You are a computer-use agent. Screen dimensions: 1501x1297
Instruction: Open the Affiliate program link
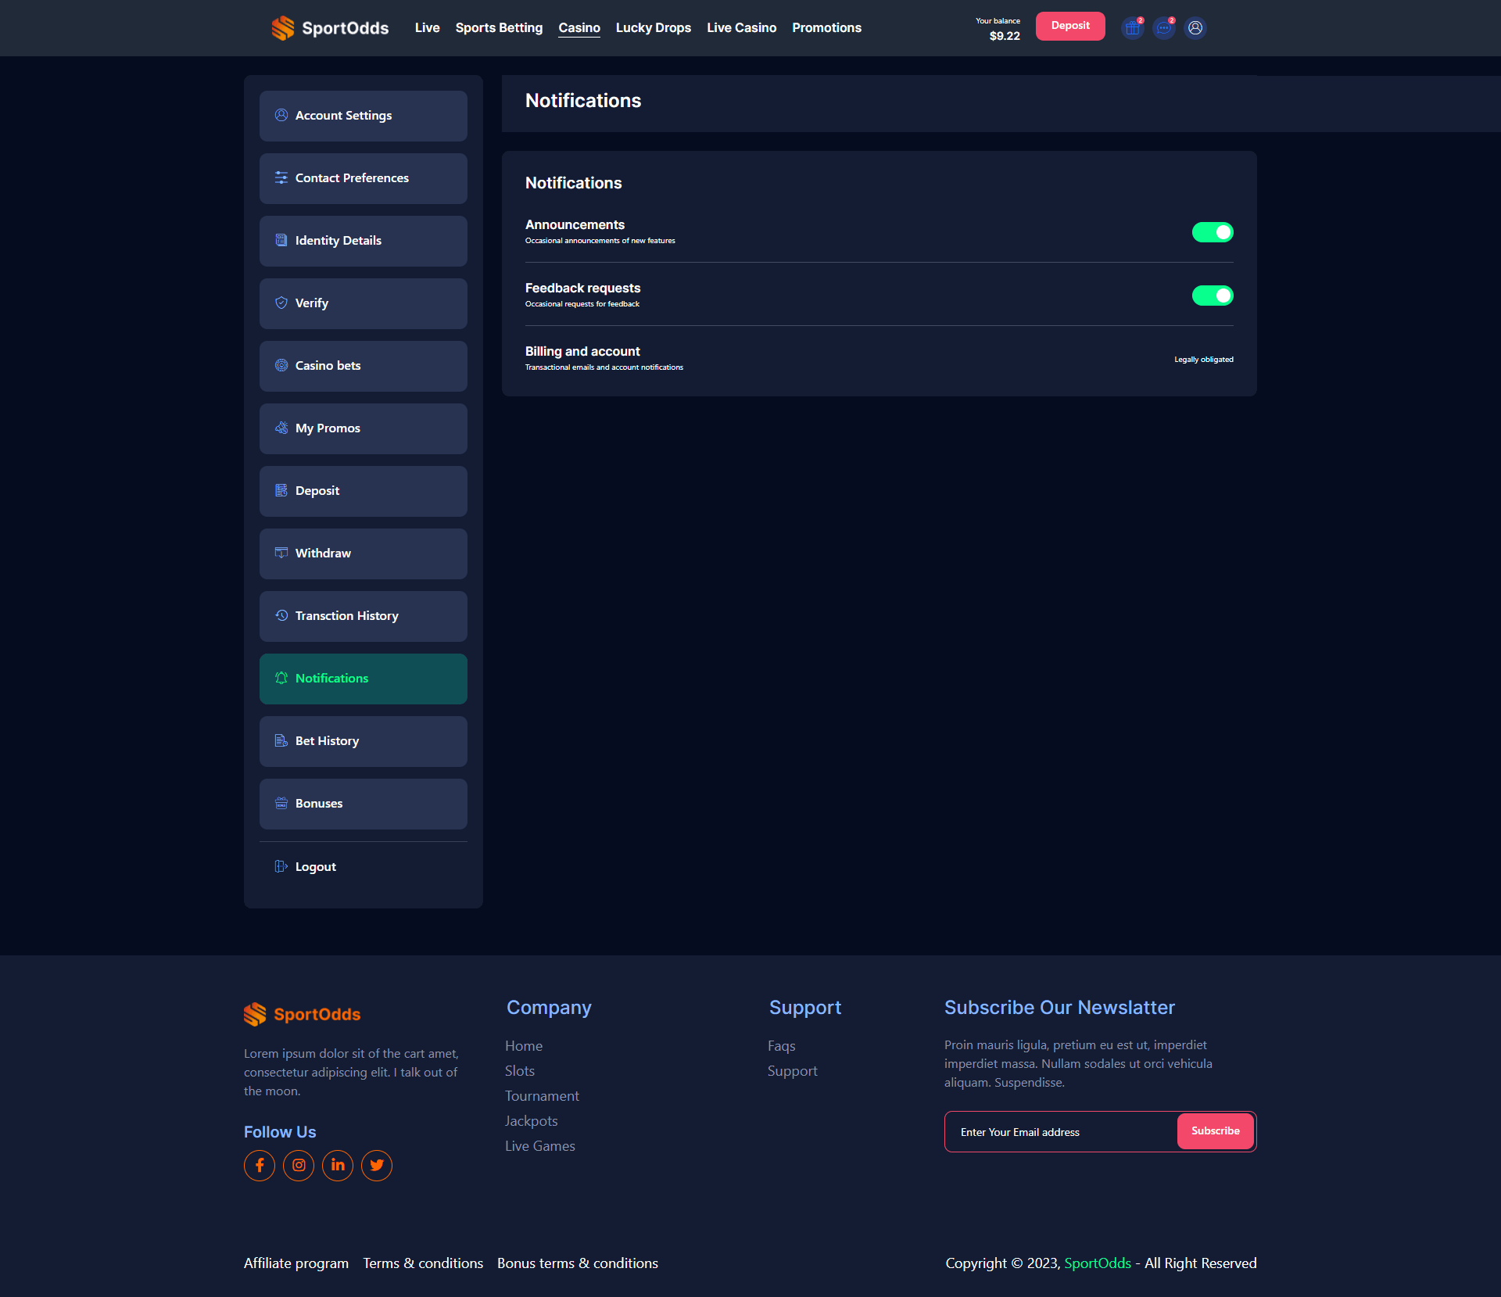296,1263
